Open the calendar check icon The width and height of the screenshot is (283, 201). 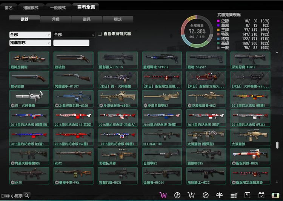coord(261,195)
